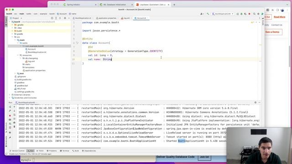Expand the test folder in tree
The image size is (292, 164).
coord(15,73)
